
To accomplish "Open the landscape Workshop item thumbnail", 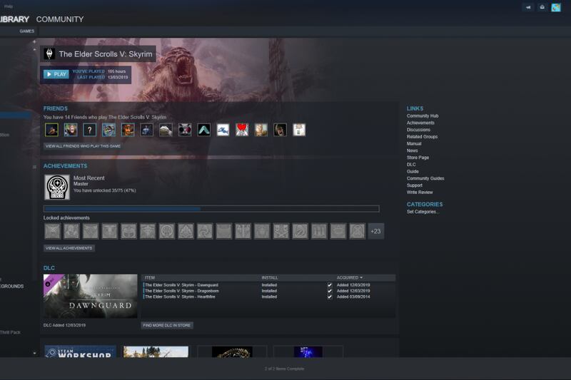I will 156,351.
